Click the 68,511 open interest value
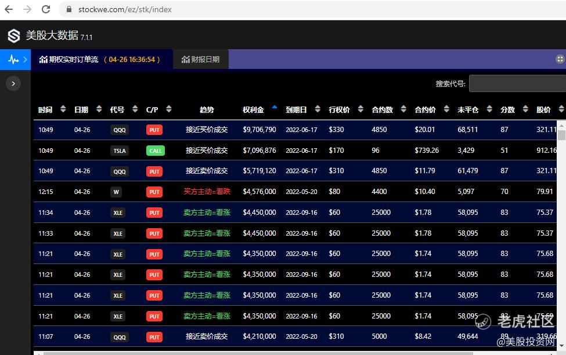 (467, 130)
